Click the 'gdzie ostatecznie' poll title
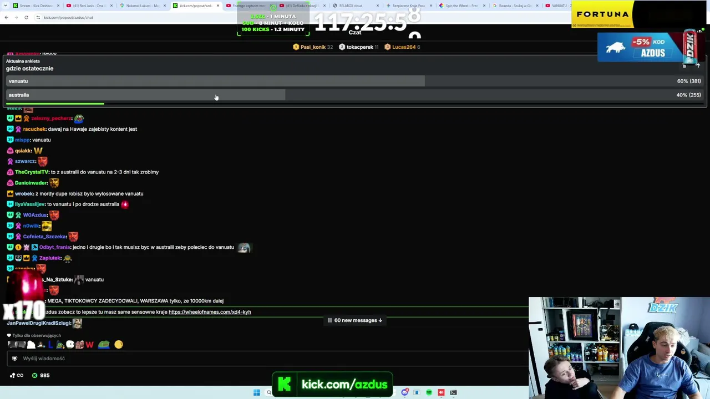 [x=30, y=69]
